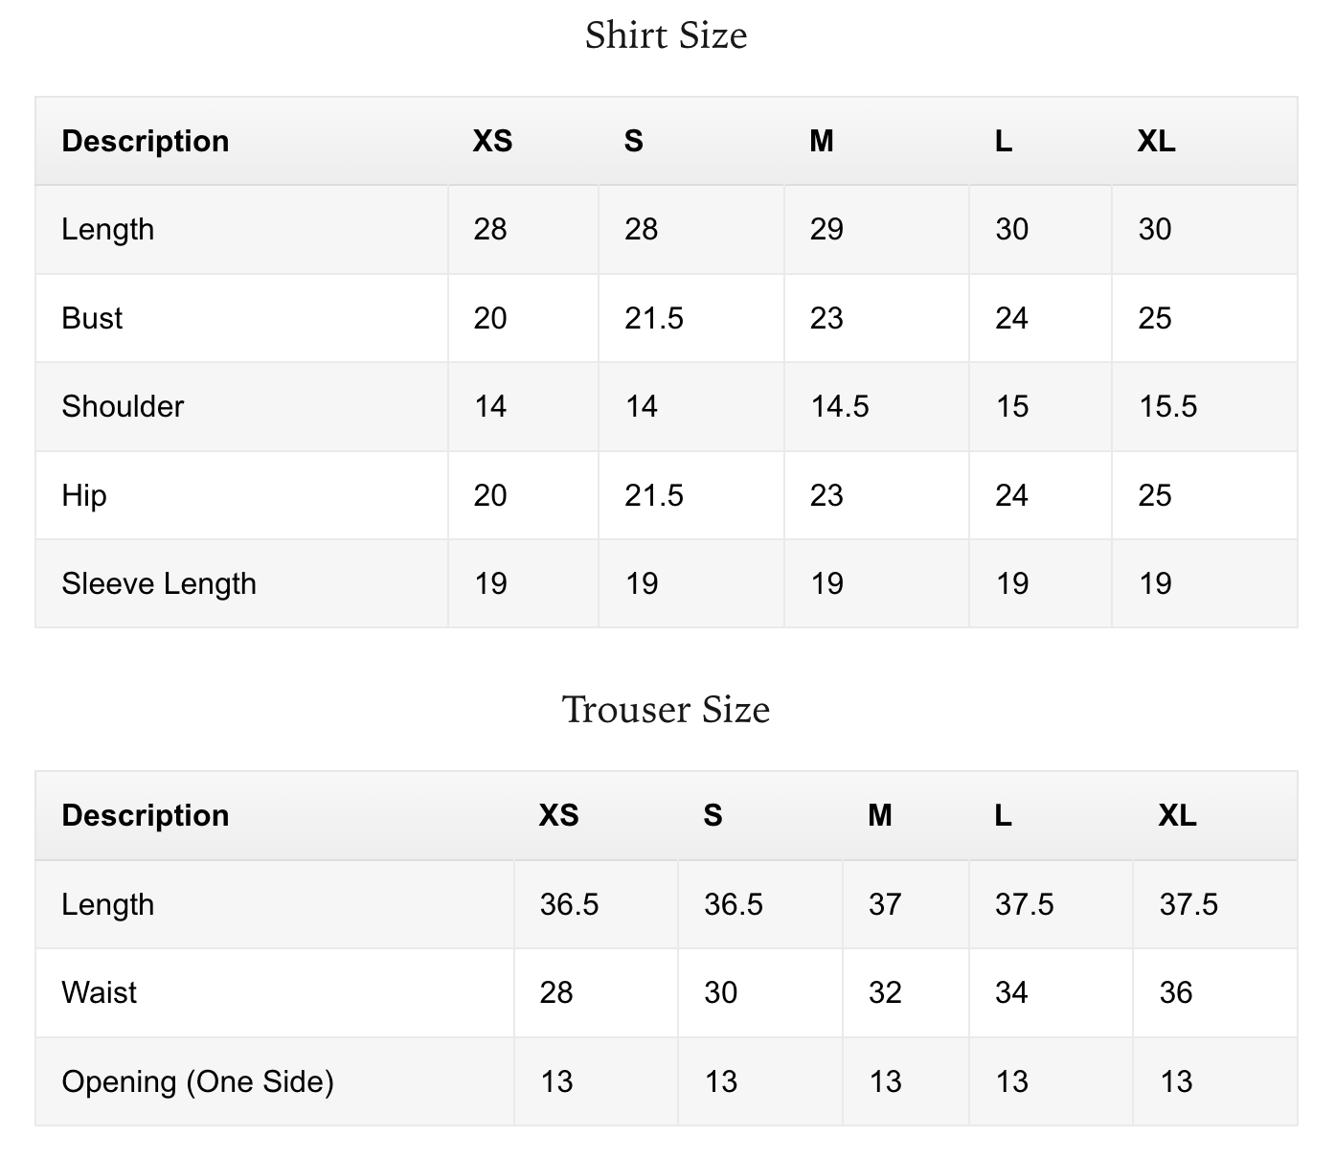
Task: Click shirt Bust value 21.5 for S
Action: (x=654, y=318)
